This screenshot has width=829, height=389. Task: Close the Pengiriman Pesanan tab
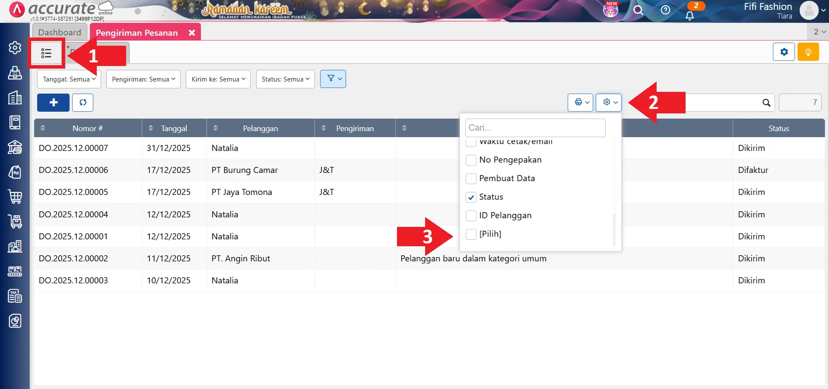192,33
